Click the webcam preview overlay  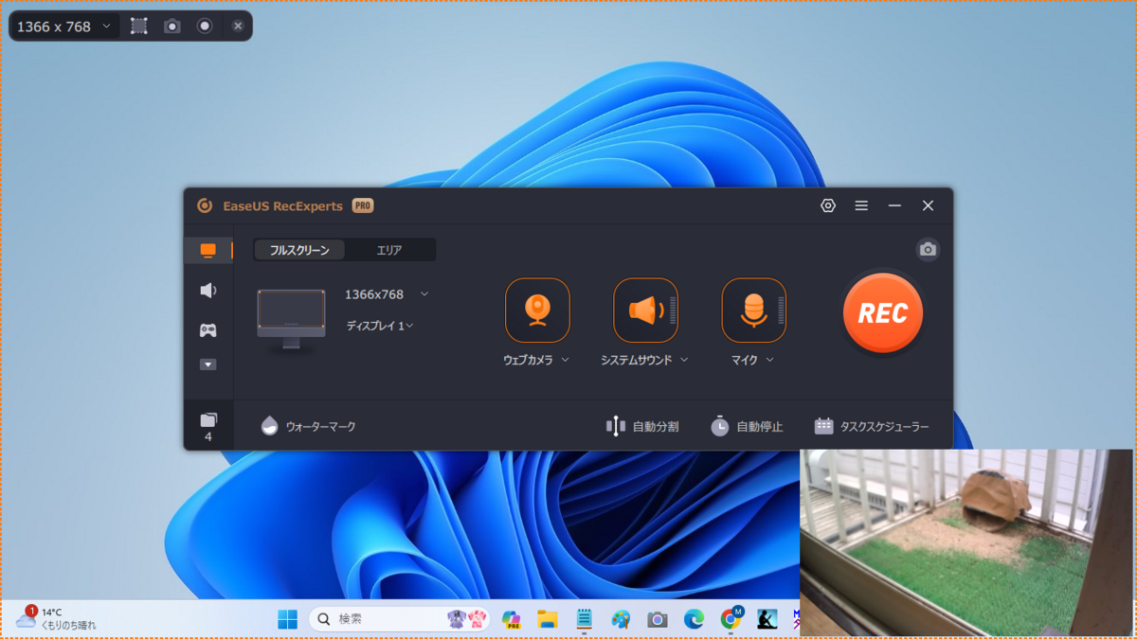pos(966,541)
